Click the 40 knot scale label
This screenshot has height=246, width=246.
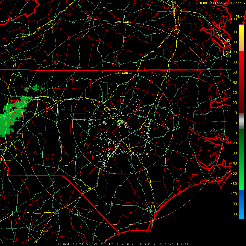click(x=235, y=83)
